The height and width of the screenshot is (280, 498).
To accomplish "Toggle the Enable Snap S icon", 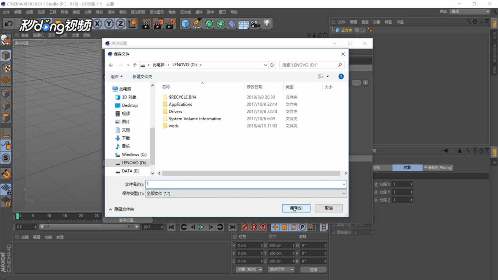I will (6, 158).
